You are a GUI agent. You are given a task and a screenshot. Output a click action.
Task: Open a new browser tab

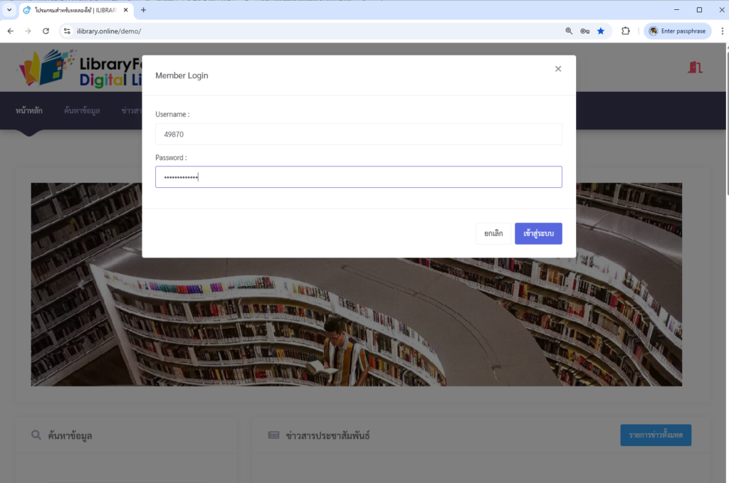coord(143,10)
